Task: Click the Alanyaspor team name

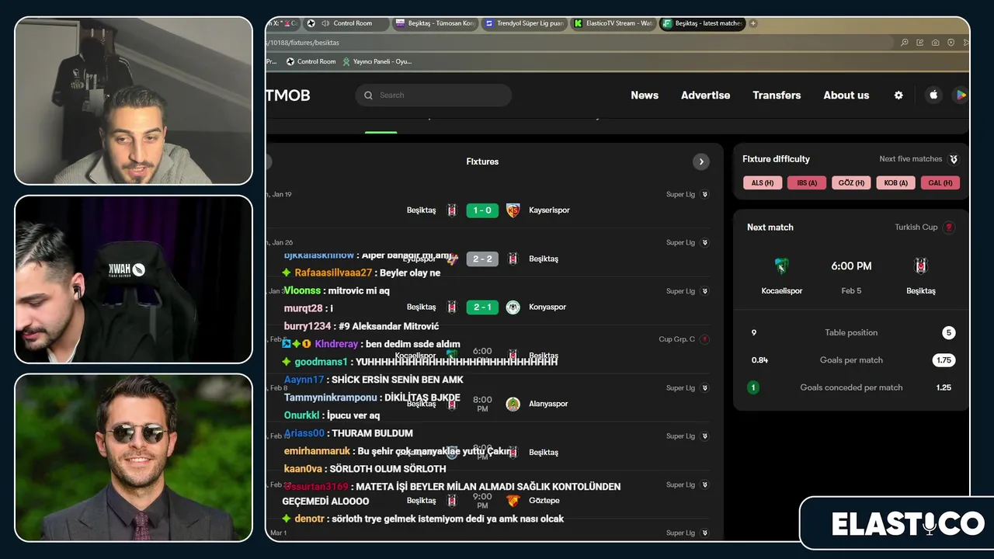Action: [548, 404]
